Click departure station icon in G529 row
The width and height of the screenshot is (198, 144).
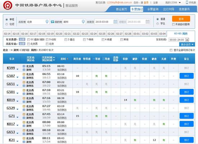pyautogui.click(x=24, y=106)
